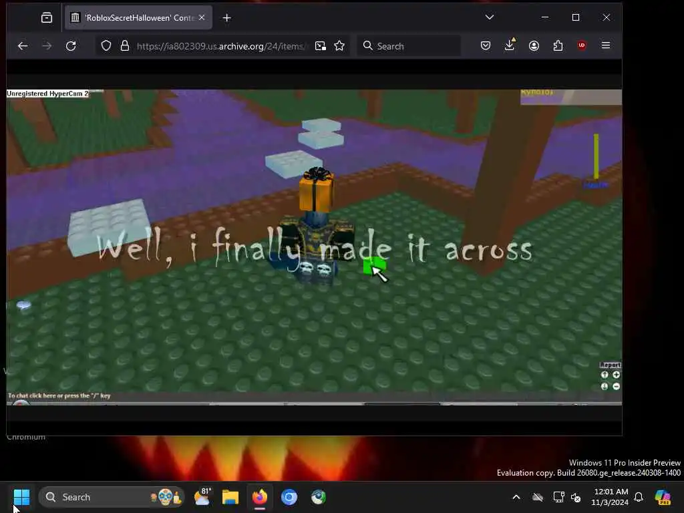The width and height of the screenshot is (684, 513).
Task: Expand the list all tabs chevron
Action: (x=490, y=17)
